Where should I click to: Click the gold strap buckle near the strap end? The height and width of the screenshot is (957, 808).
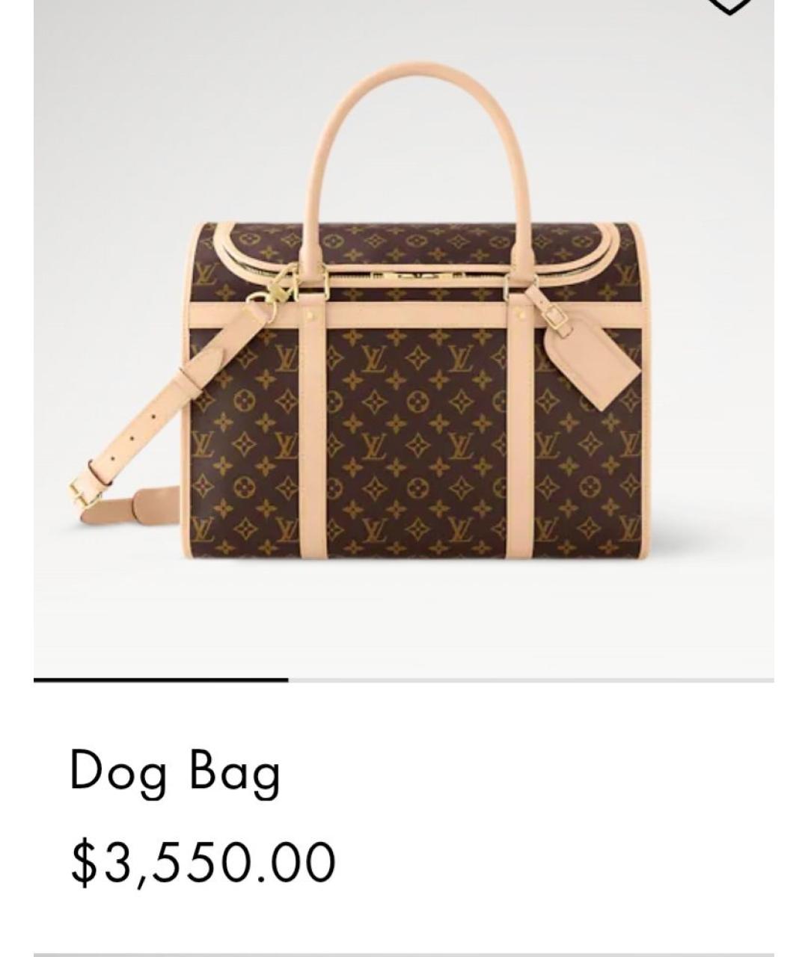(x=82, y=490)
